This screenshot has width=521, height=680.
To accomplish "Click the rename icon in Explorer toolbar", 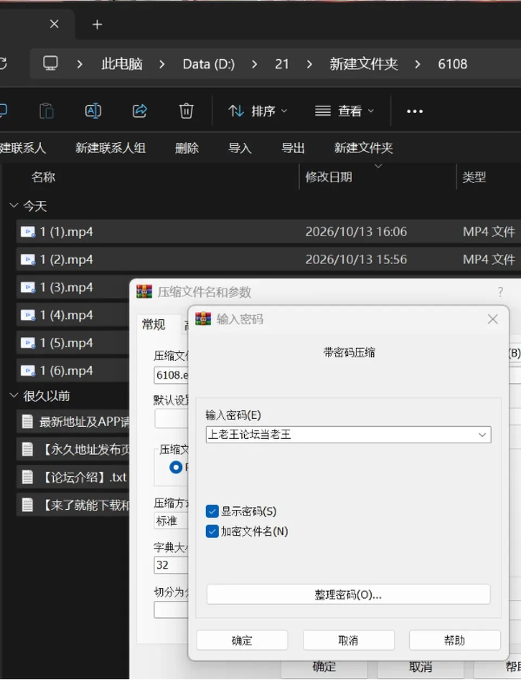I will coord(93,111).
